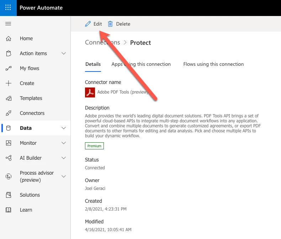Click the Connectors plug icon
The height and width of the screenshot is (239, 281).
pyautogui.click(x=9, y=113)
